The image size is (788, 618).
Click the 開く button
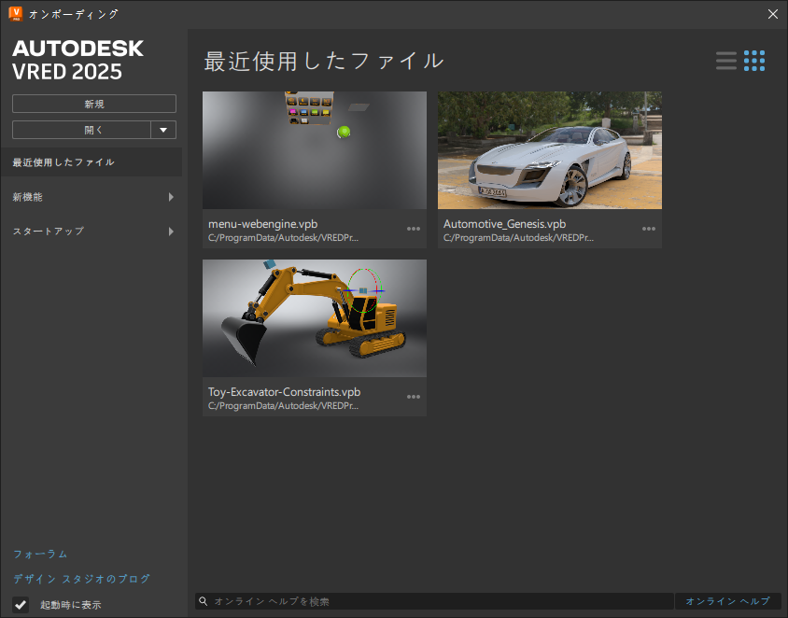pos(81,130)
